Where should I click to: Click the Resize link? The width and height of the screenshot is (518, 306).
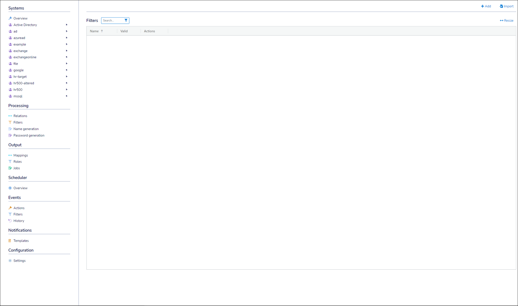point(506,20)
